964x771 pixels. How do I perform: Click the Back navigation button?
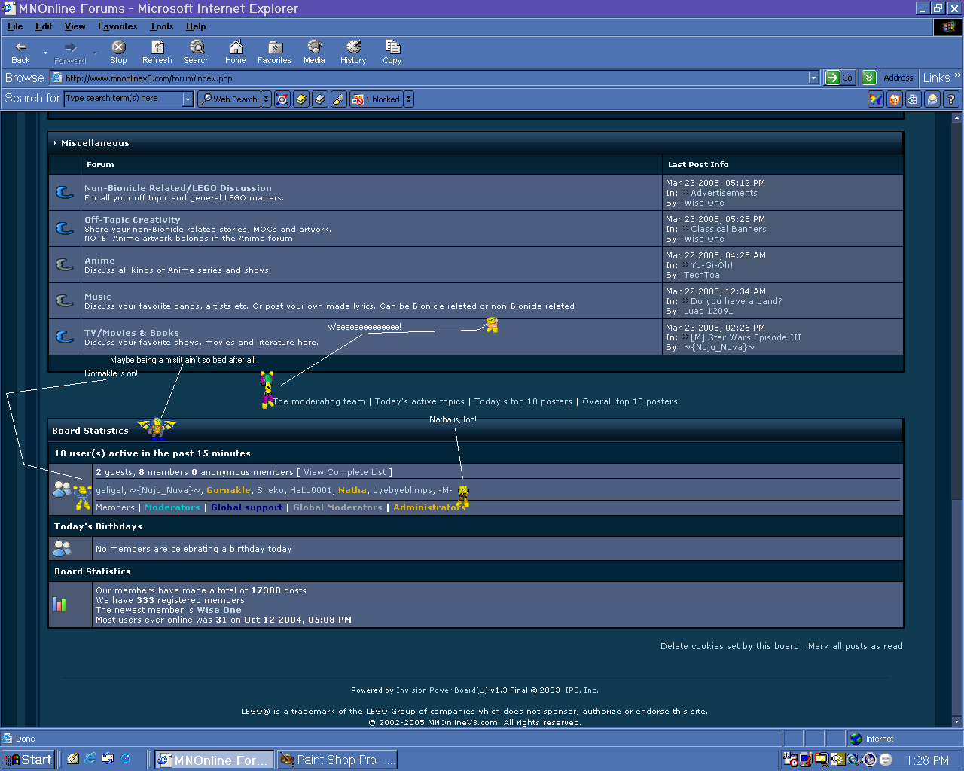tap(20, 52)
